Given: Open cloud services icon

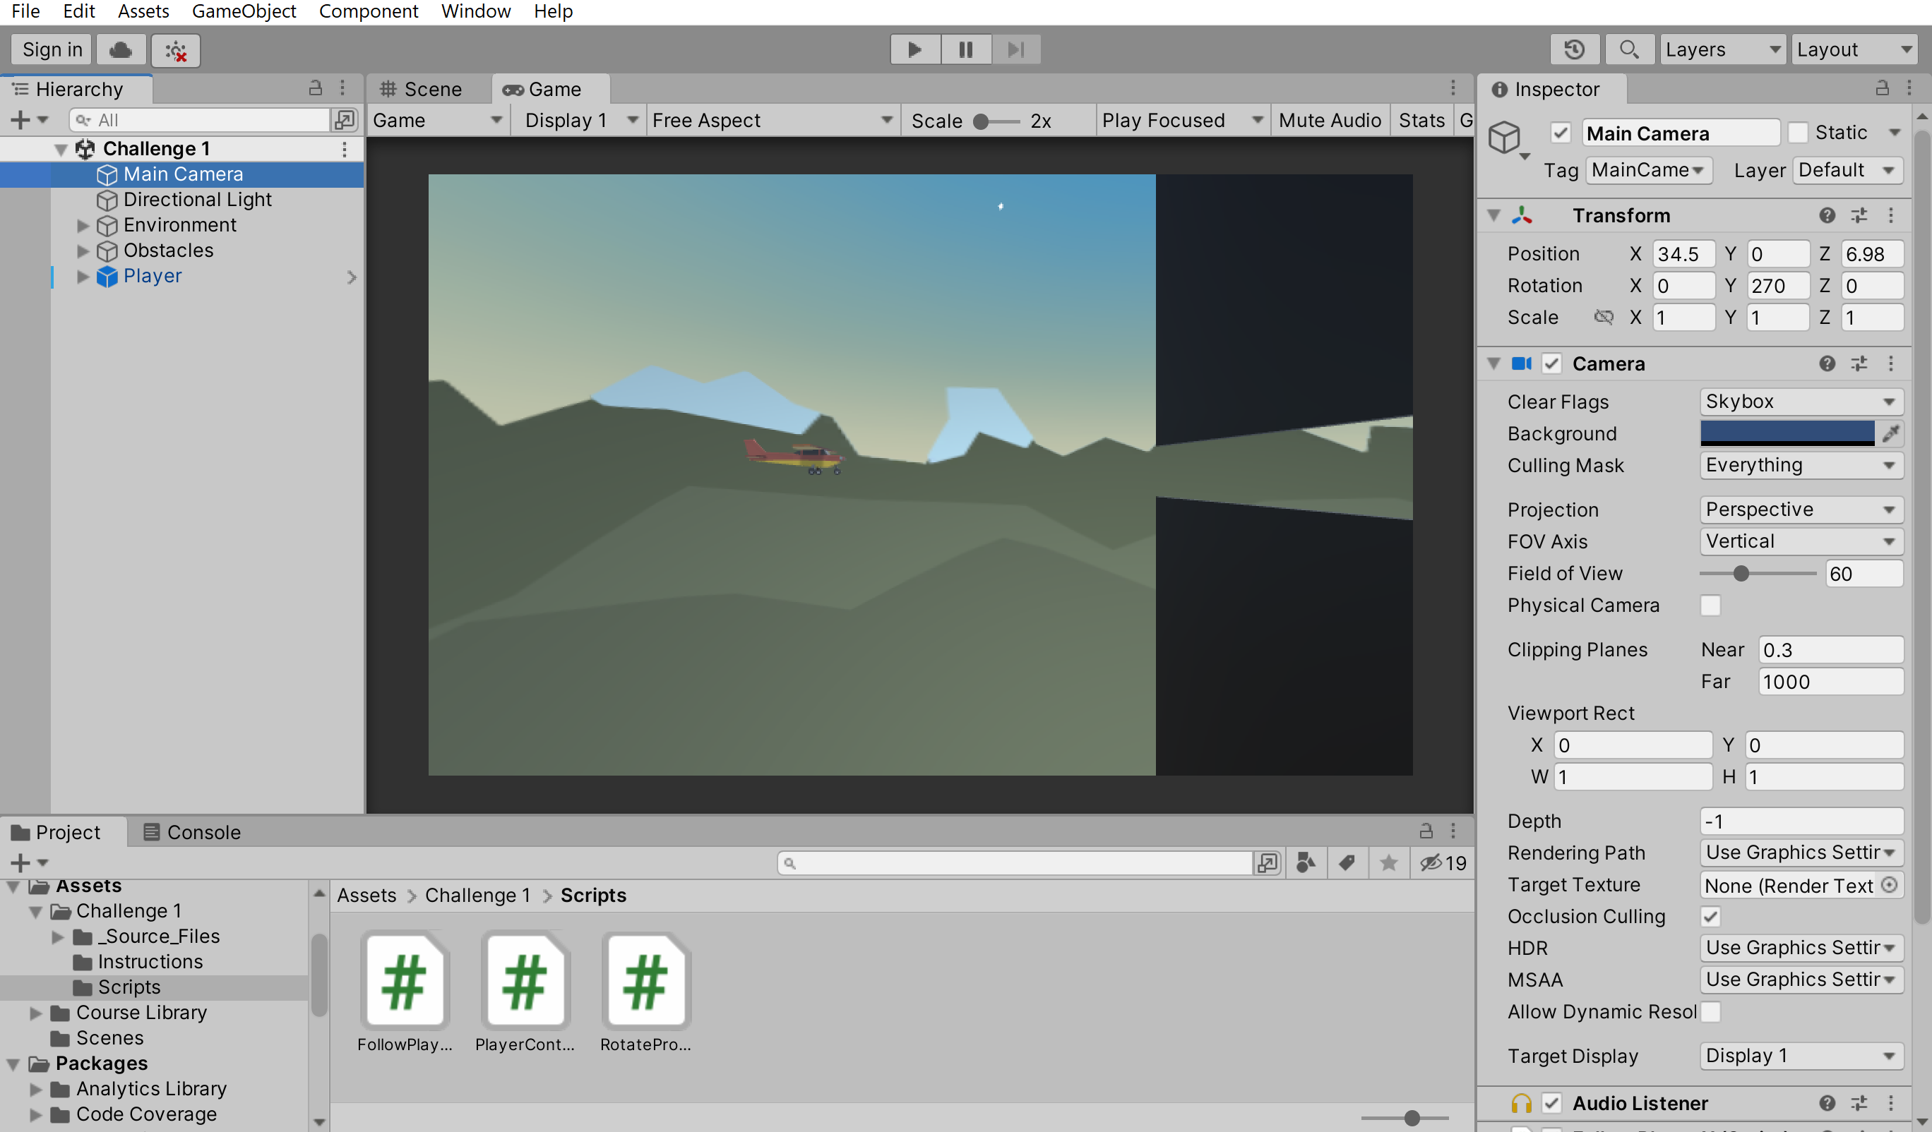Looking at the screenshot, I should click(120, 50).
